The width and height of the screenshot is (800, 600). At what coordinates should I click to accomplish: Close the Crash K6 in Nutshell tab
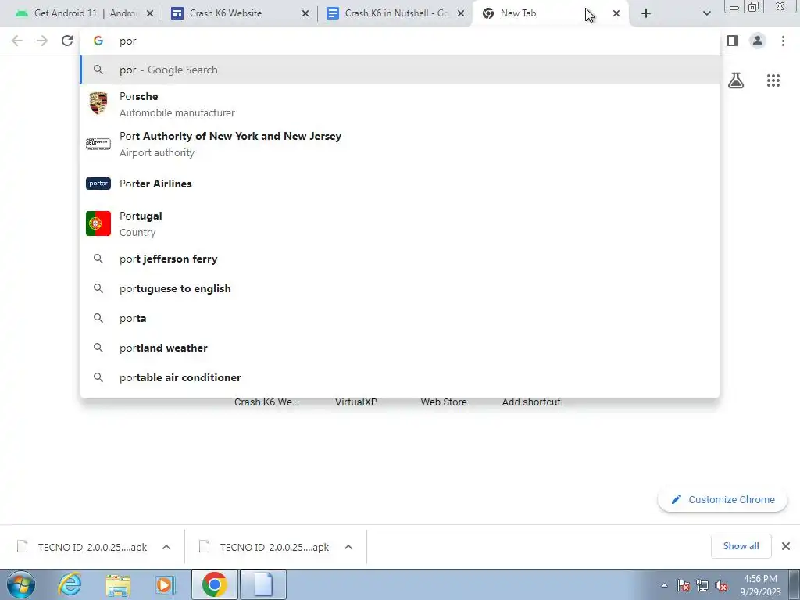pos(461,14)
